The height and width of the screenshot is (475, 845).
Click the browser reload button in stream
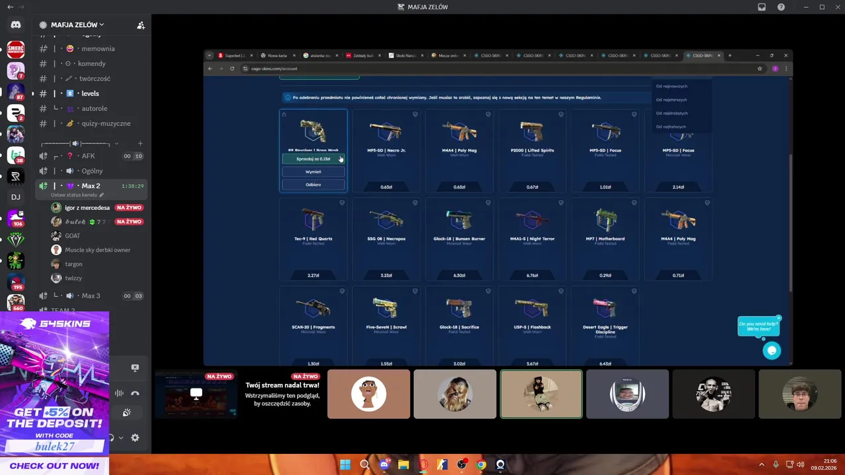(232, 69)
